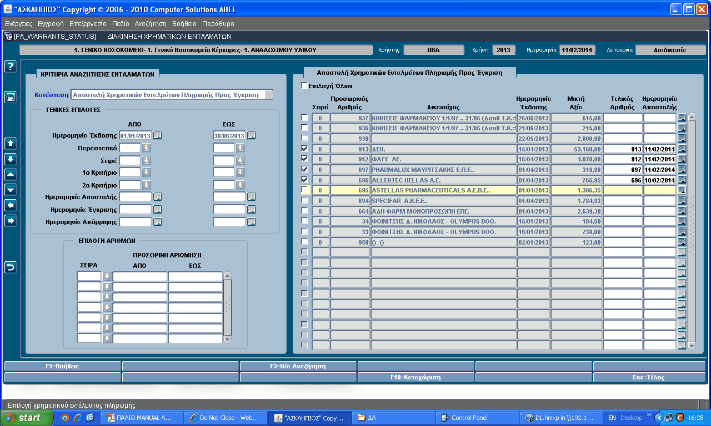Open calendar icon in ASTELLAS PHARMACEUTICALS row
The width and height of the screenshot is (711, 426).
(x=682, y=190)
